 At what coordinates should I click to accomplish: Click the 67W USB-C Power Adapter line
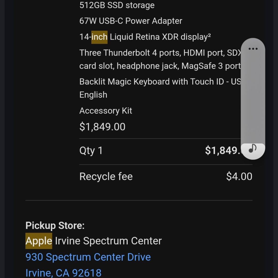click(x=131, y=21)
